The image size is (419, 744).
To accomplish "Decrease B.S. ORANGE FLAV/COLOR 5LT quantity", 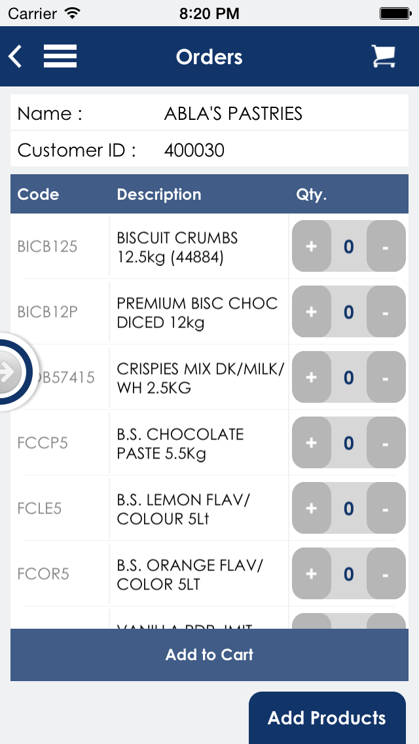I will coord(385,574).
